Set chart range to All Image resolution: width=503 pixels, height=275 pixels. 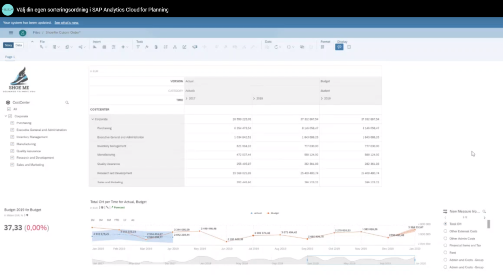pyautogui.click(x=133, y=220)
